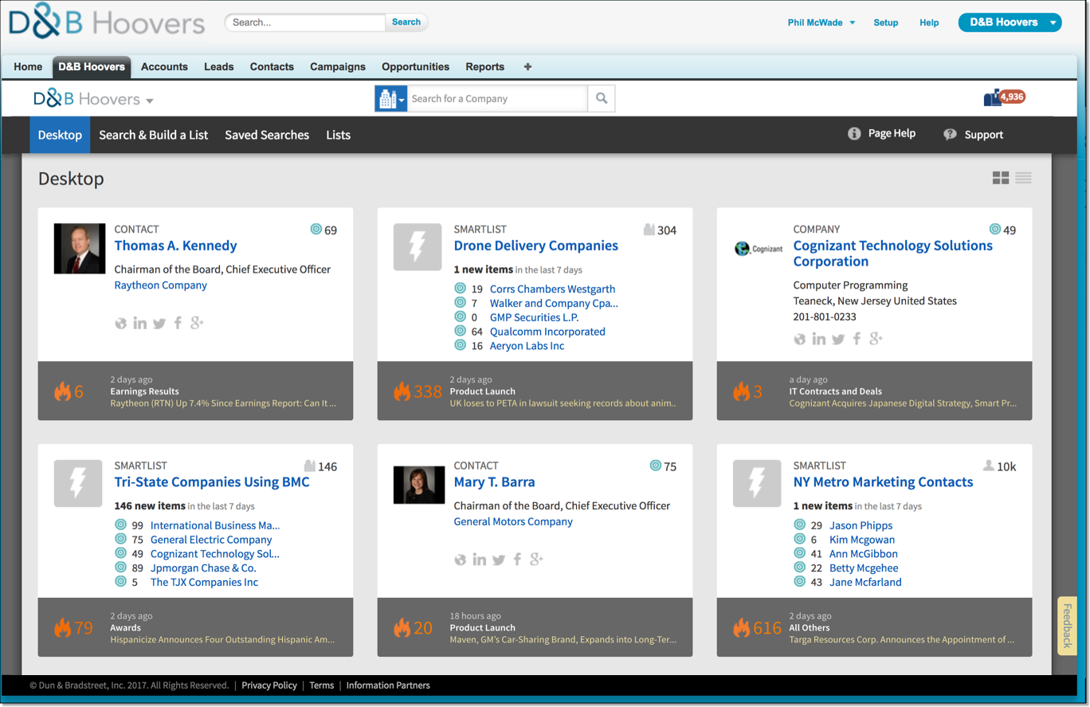The image size is (1090, 707).
Task: Open Aeryon Labs Inc link
Action: [527, 346]
